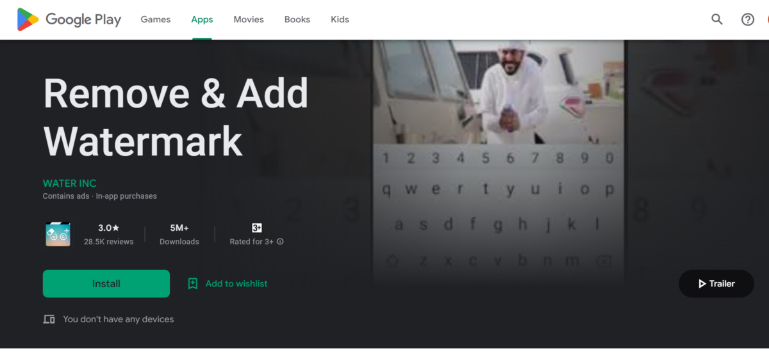Click the devices icon near You don't have any devices
The height and width of the screenshot is (353, 769).
pos(49,319)
